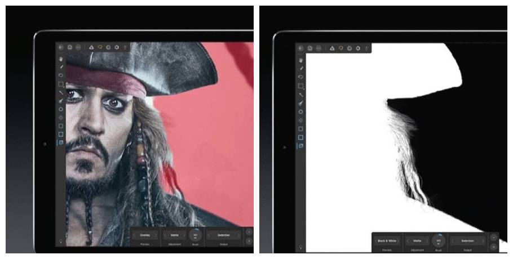Open the Photo persona triangle icon on left
The width and height of the screenshot is (513, 259).
click(x=91, y=48)
